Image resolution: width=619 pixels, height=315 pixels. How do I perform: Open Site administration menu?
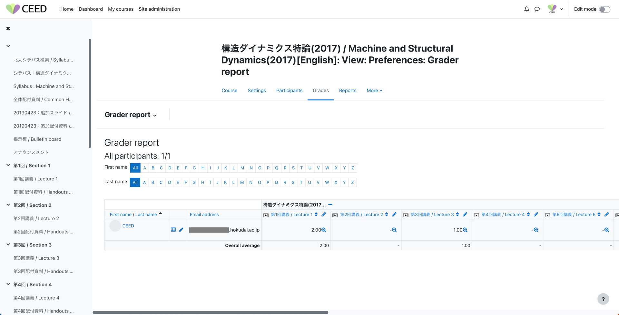(159, 9)
